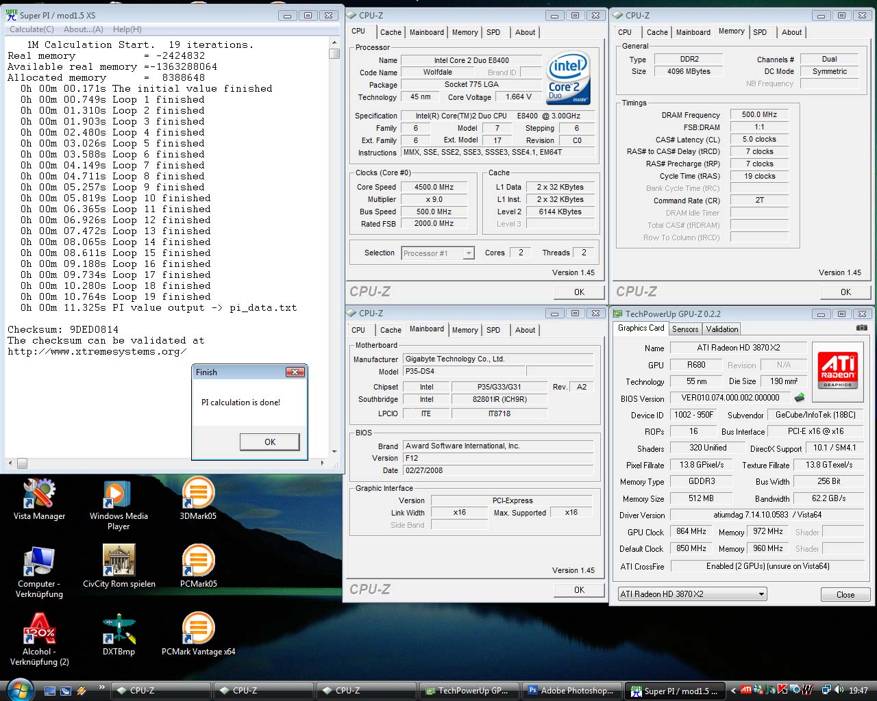Screen dimensions: 877x701
Task: Switch to Validation tab in GPU-Z
Action: pyautogui.click(x=722, y=329)
